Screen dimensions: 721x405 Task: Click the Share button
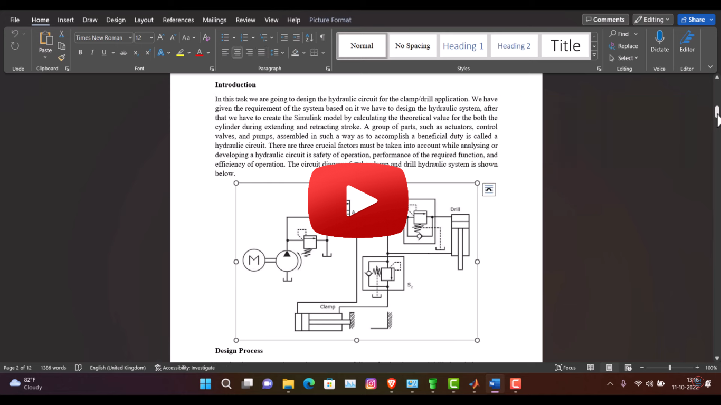[x=696, y=20]
